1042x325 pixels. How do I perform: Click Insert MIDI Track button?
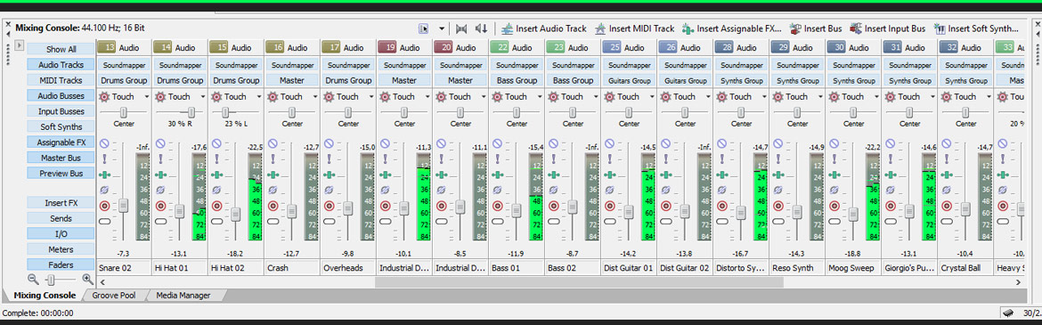635,28
